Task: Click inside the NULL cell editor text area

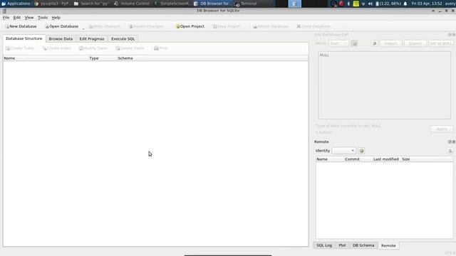Action: click(x=384, y=85)
